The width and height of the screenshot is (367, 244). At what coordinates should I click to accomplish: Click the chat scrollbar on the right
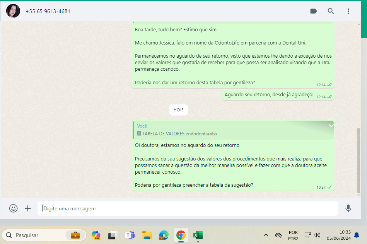358,159
